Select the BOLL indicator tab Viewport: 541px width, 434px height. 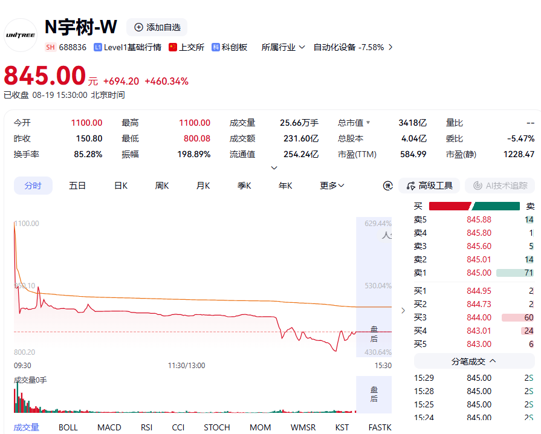(x=68, y=427)
